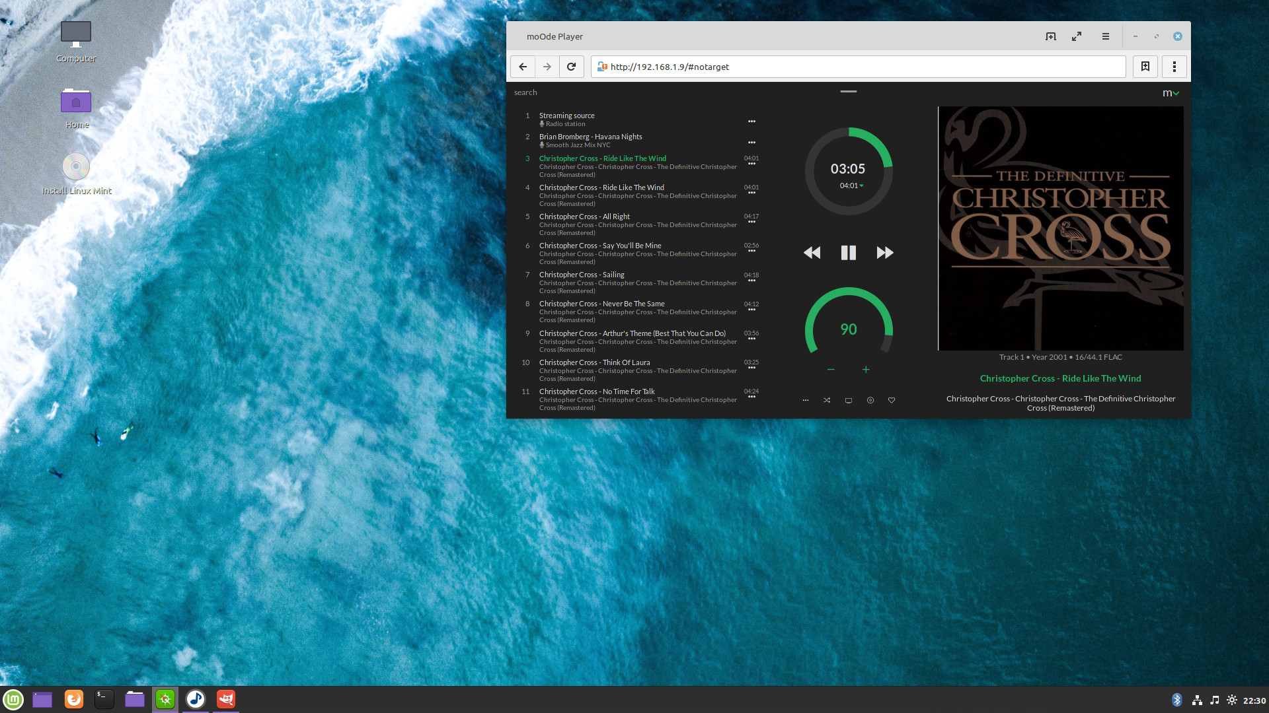The image size is (1269, 713).
Task: Toggle the display/screen icon near shuffle
Action: (x=849, y=400)
